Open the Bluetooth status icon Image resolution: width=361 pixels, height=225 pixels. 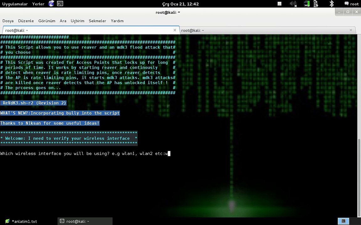tap(332, 4)
